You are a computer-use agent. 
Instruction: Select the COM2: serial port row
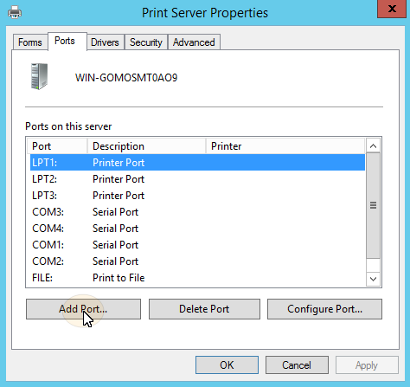197,261
